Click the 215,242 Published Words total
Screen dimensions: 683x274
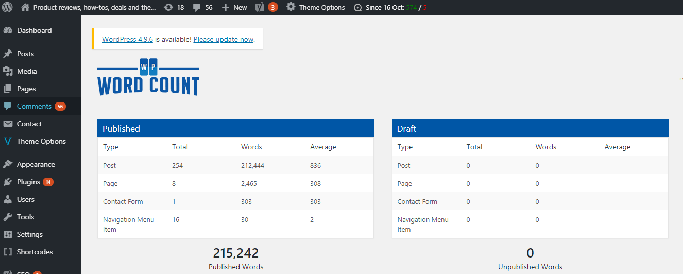pos(236,253)
